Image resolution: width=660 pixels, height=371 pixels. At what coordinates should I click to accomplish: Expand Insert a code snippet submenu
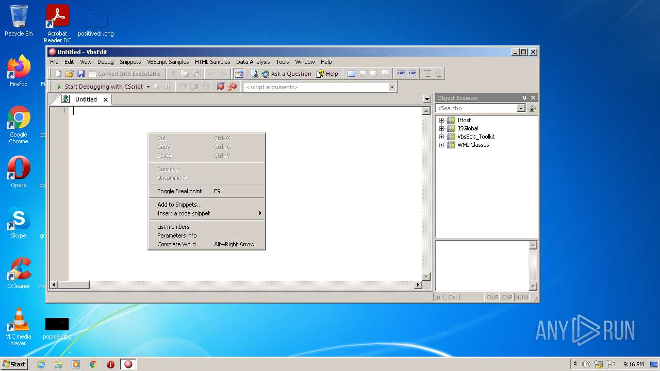(206, 213)
